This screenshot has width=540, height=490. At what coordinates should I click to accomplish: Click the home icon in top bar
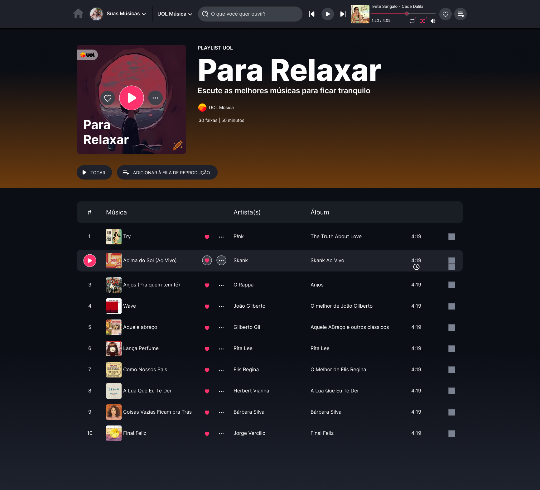(x=78, y=14)
